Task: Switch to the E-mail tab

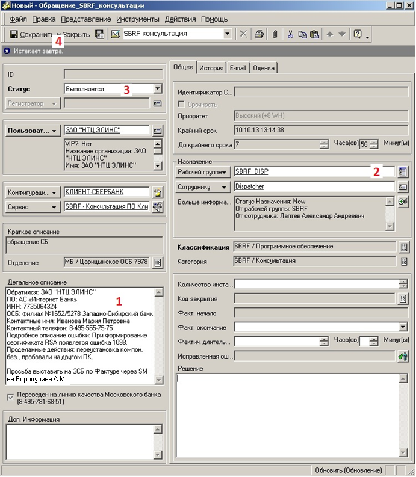Action: point(238,68)
